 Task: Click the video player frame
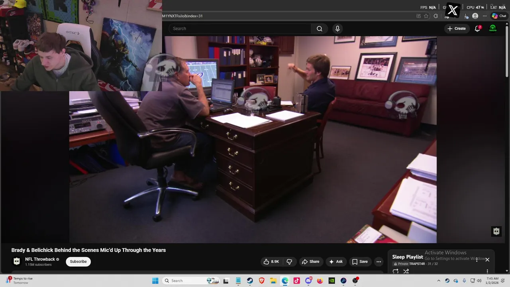point(253,140)
